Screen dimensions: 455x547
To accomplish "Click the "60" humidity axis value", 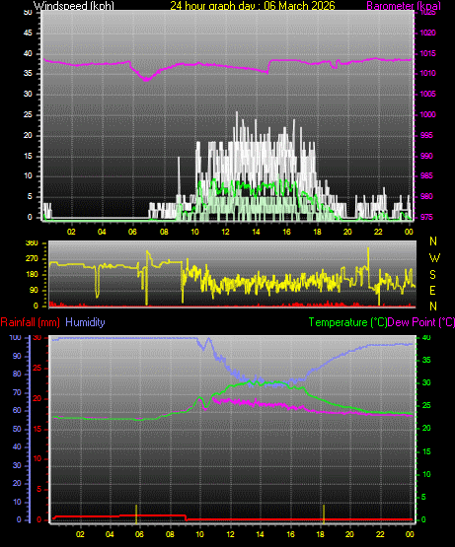I will (17, 411).
